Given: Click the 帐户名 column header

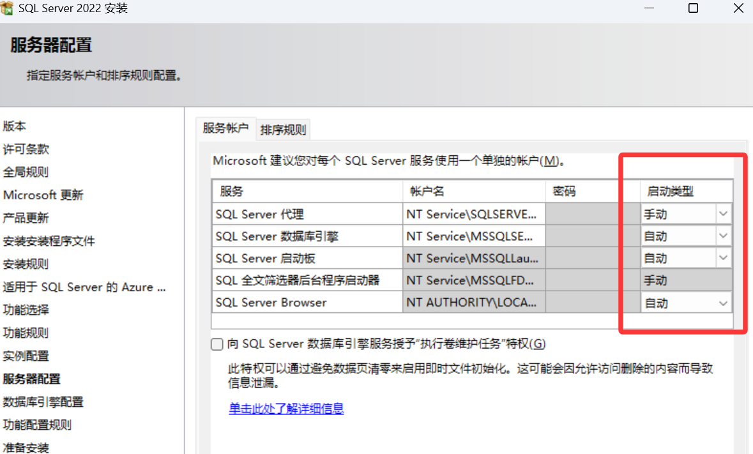Looking at the screenshot, I should click(x=474, y=191).
